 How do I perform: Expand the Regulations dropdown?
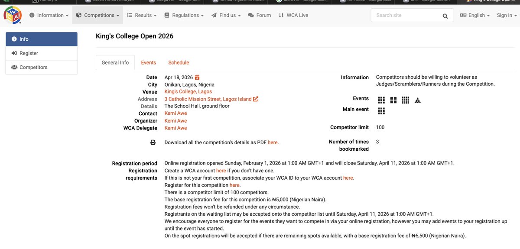184,15
